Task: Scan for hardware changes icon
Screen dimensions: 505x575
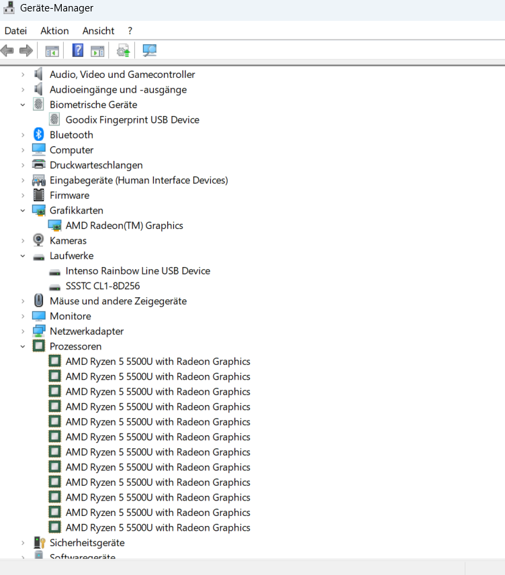Action: coord(150,50)
